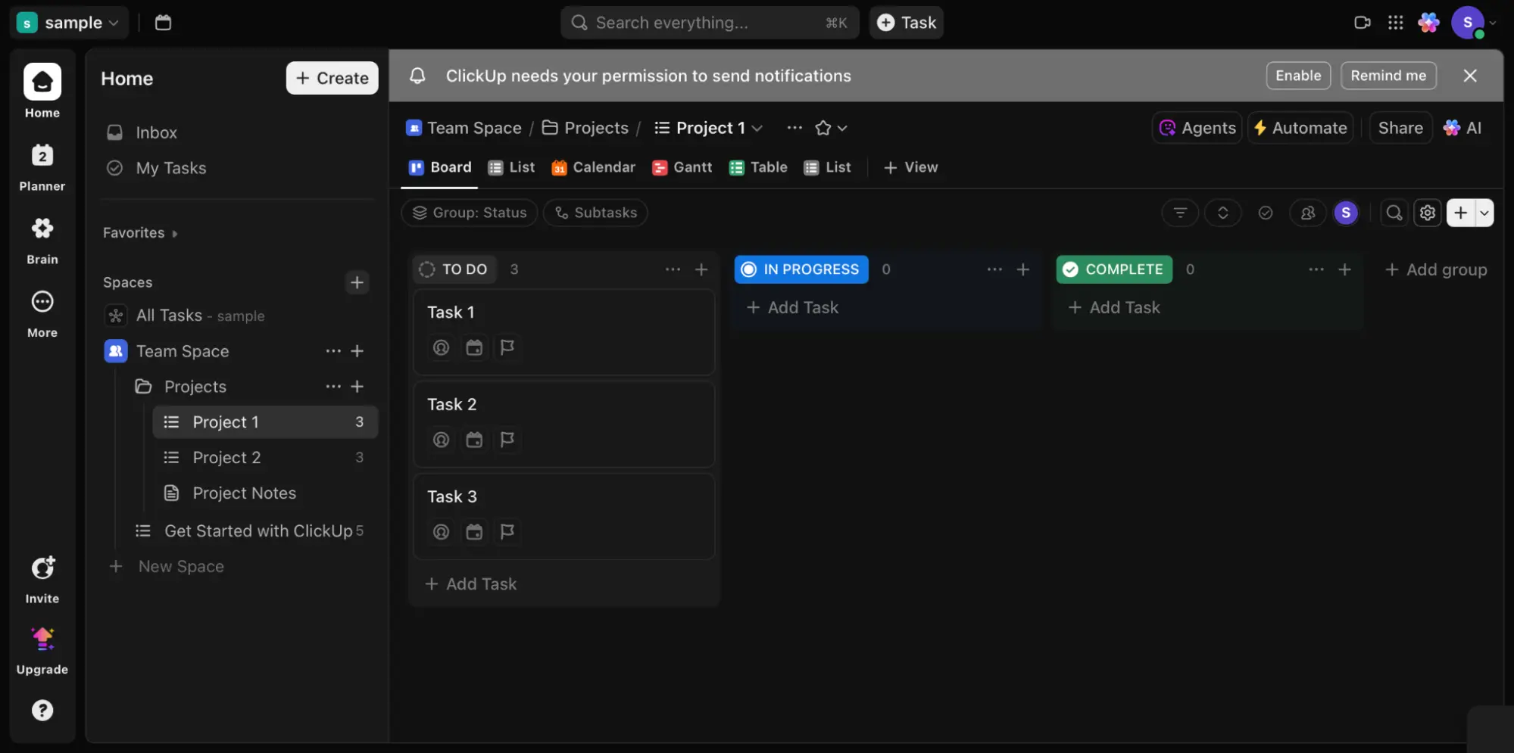This screenshot has height=753, width=1514.
Task: Open the Agents button
Action: click(x=1197, y=128)
